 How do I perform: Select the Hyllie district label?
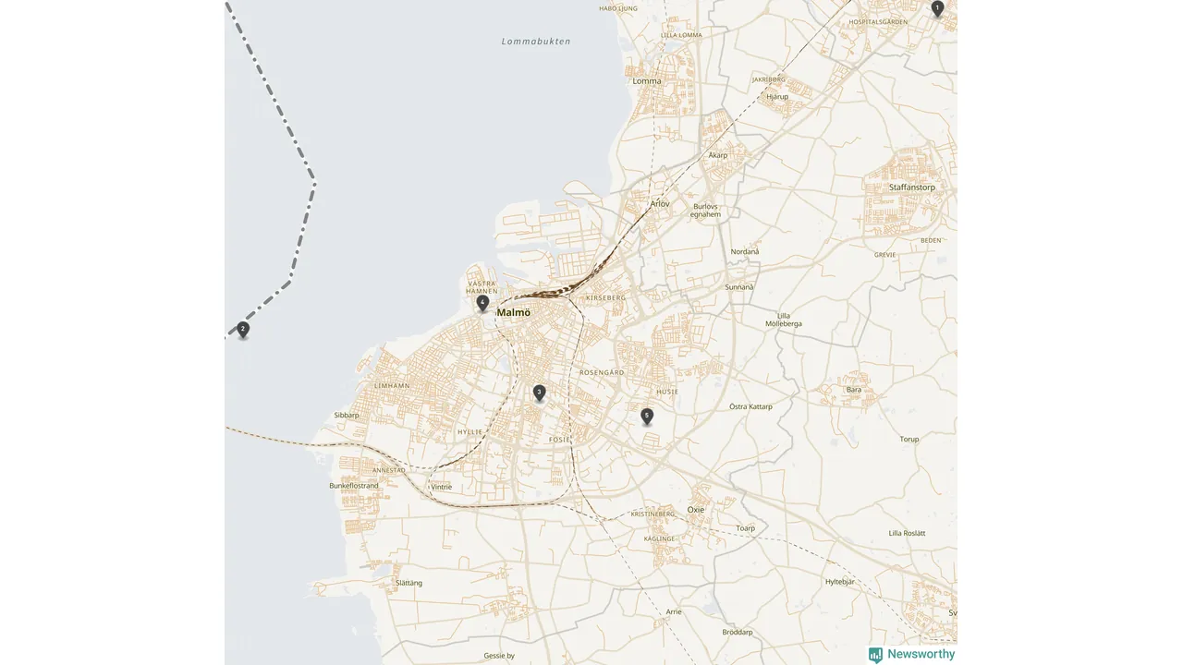coord(470,432)
